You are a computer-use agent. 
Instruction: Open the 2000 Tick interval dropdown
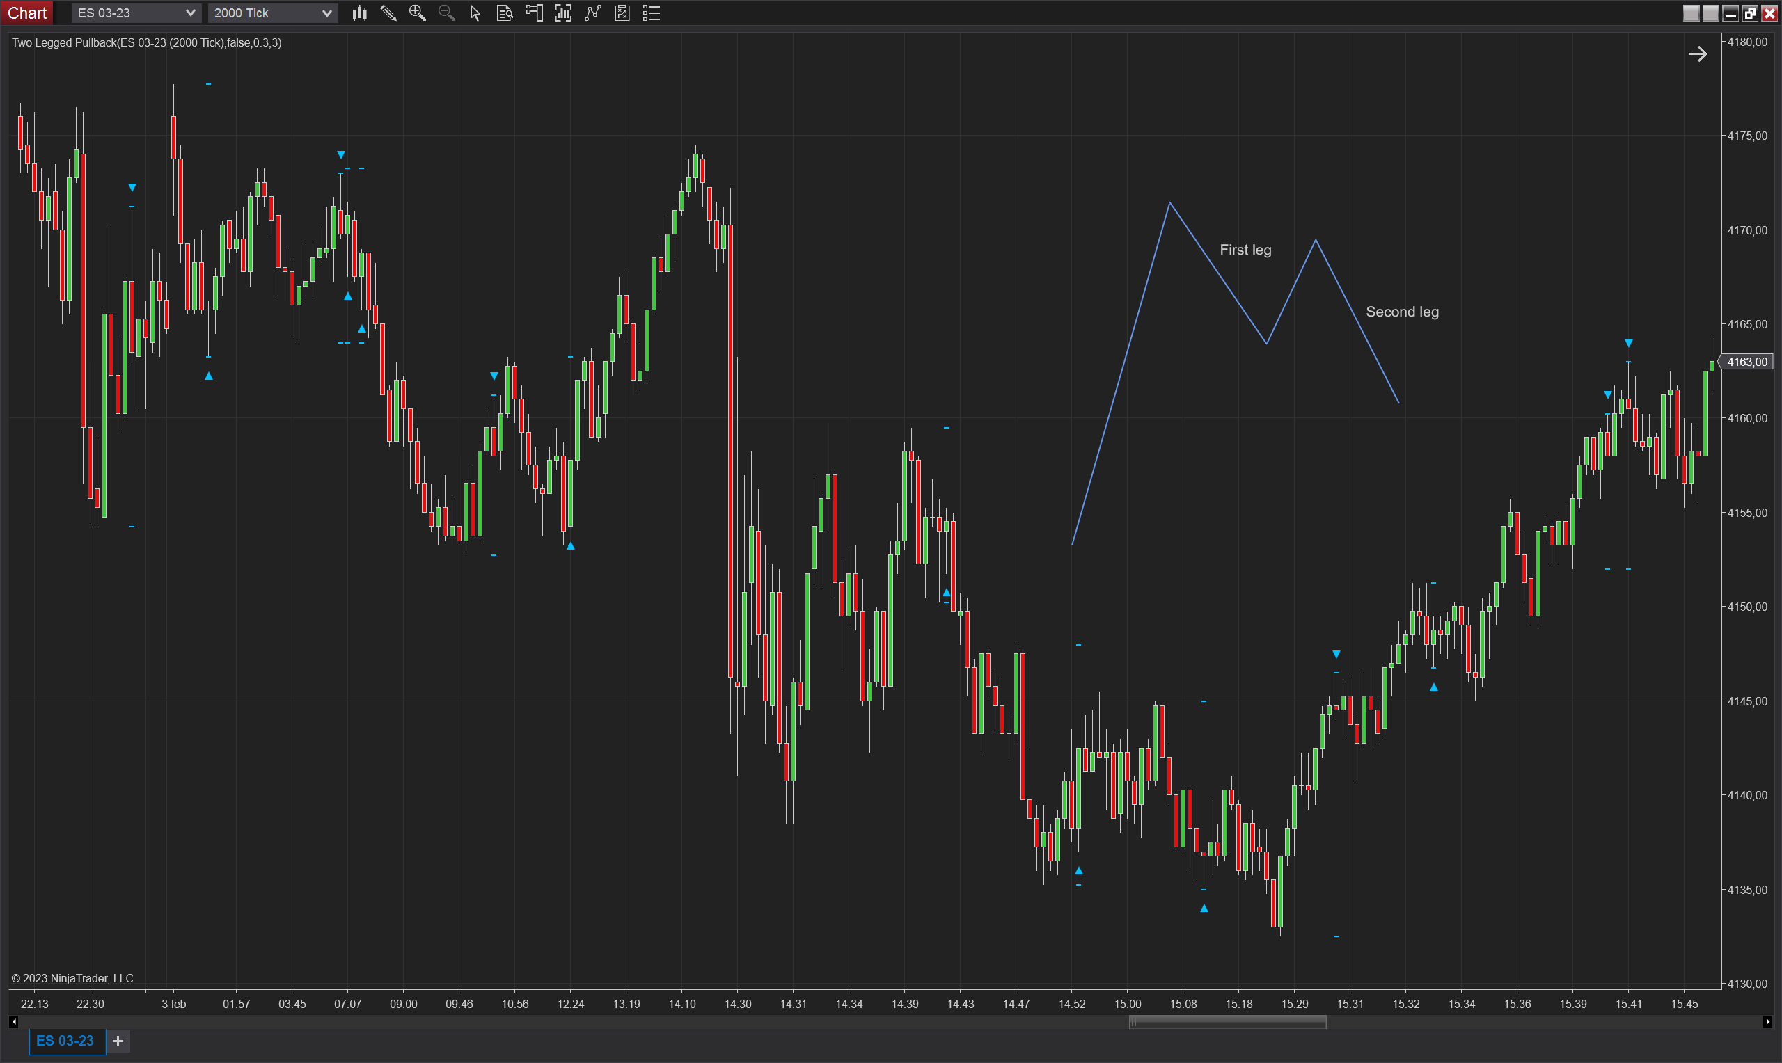(272, 13)
